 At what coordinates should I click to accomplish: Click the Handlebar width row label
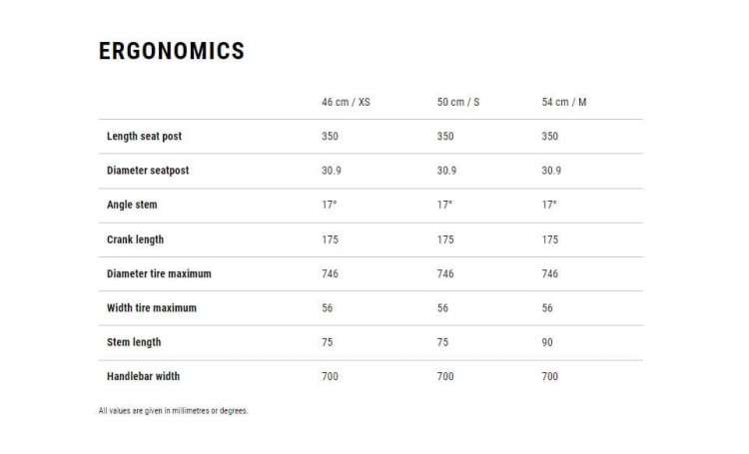click(144, 376)
